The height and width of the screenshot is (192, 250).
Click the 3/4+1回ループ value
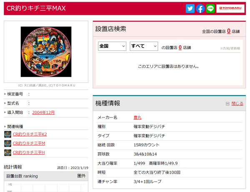pyautogui.click(x=147, y=182)
